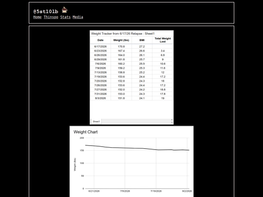Image resolution: width=263 pixels, height=197 pixels.
Task: Click the lower scroll arrow beside the sheet tabs
Action: point(172,123)
